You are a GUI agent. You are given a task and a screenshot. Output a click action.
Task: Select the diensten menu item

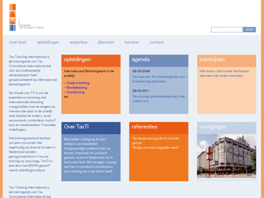[106, 42]
